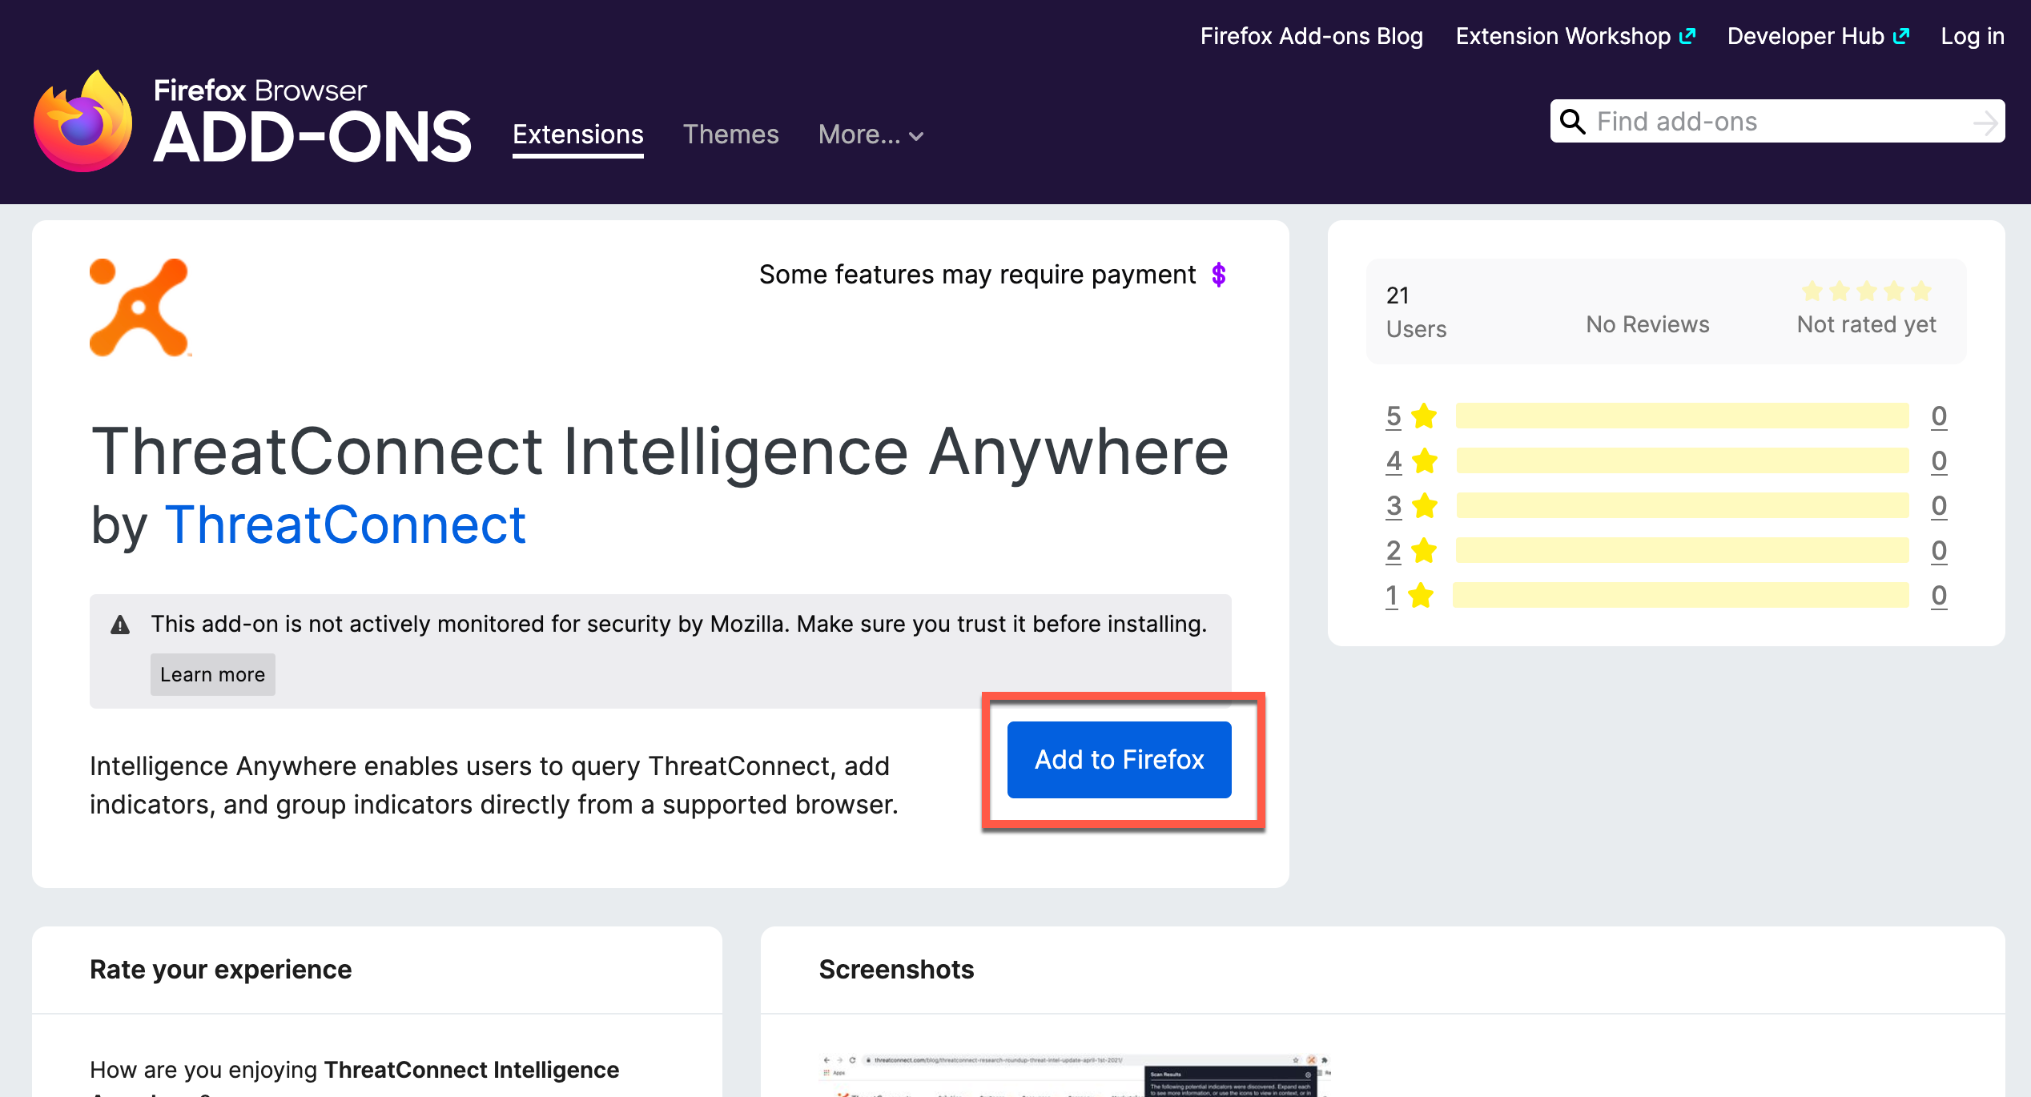This screenshot has width=2031, height=1097.
Task: Click Log in
Action: click(x=1973, y=36)
